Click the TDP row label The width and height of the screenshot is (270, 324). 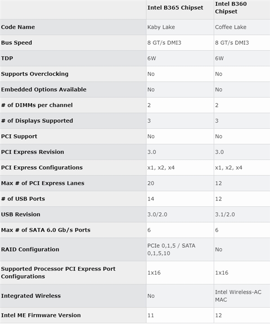[x=7, y=58]
